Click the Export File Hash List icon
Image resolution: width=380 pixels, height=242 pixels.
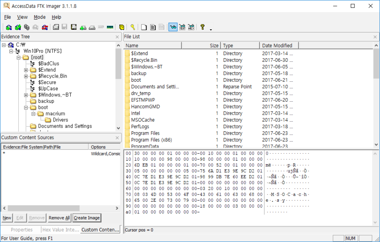click(x=153, y=27)
